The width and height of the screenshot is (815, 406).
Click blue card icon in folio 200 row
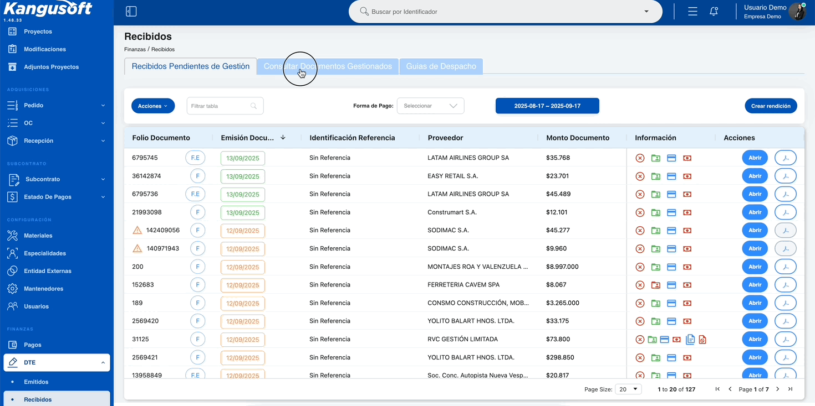point(671,267)
